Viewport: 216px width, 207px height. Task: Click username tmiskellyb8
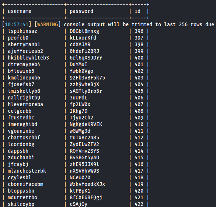(x=24, y=91)
